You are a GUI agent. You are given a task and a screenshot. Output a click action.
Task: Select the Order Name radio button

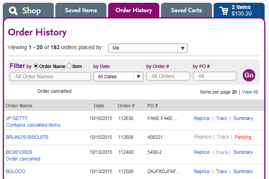pos(36,66)
